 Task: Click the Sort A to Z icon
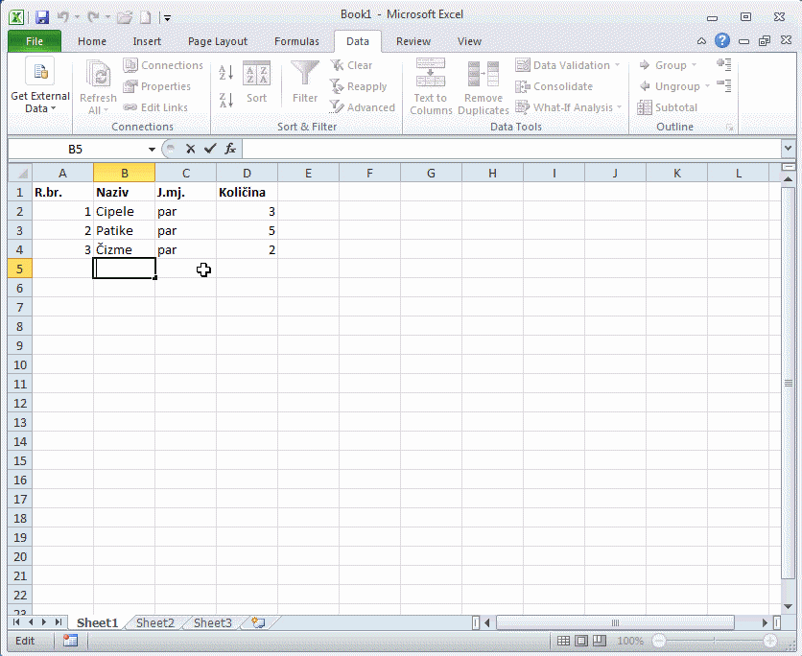pyautogui.click(x=226, y=73)
